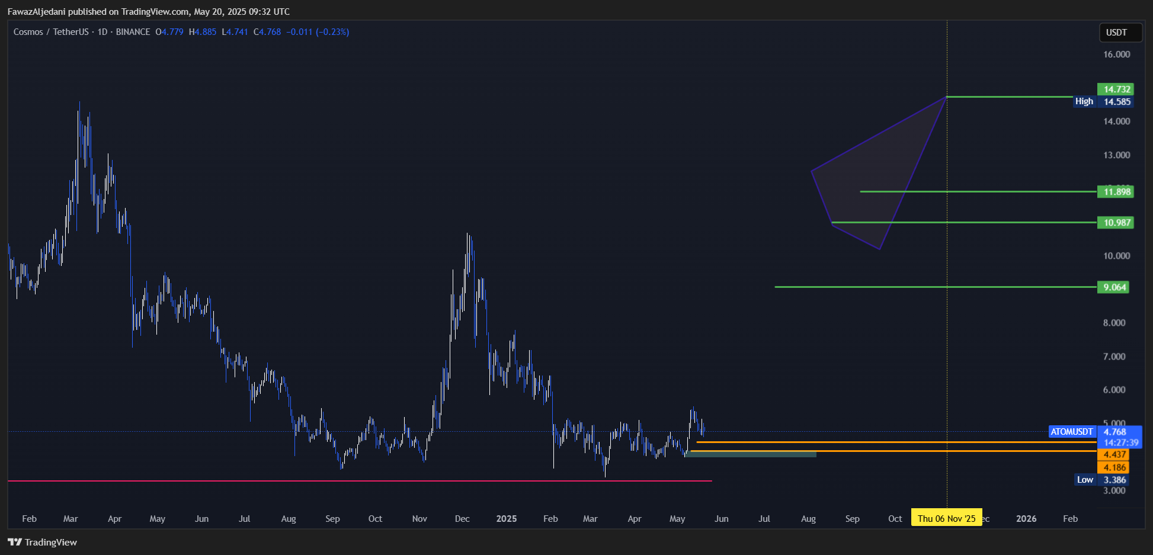Click the red horizontal support line
Image resolution: width=1153 pixels, height=555 pixels.
[x=360, y=481]
